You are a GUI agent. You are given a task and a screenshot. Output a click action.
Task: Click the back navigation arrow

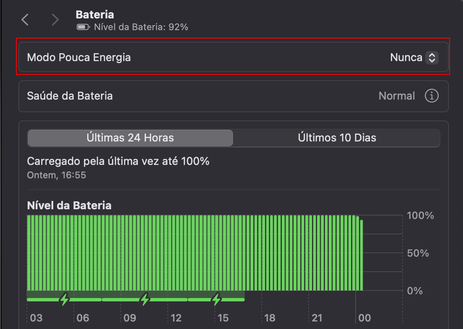(24, 19)
